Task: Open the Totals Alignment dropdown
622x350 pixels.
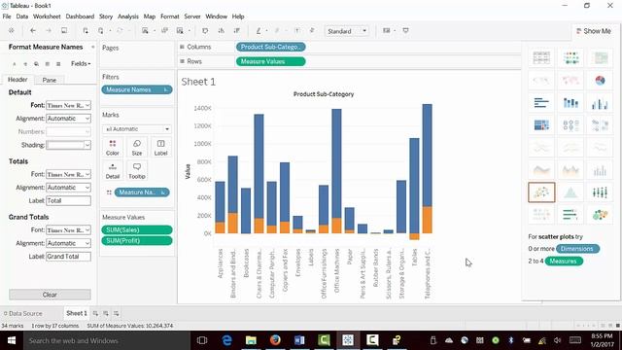Action: click(69, 188)
